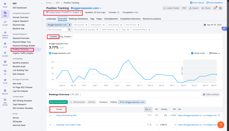Viewport: 229px width, 131px height.
Task: Open the Content section icon
Action: tap(5, 54)
